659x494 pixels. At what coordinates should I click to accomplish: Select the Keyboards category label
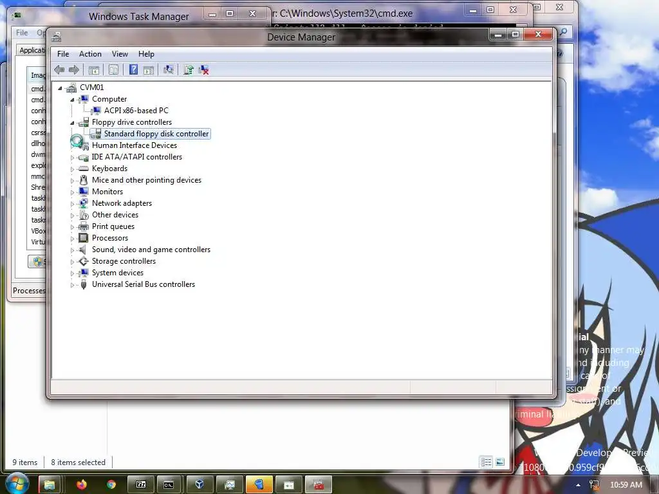(109, 169)
